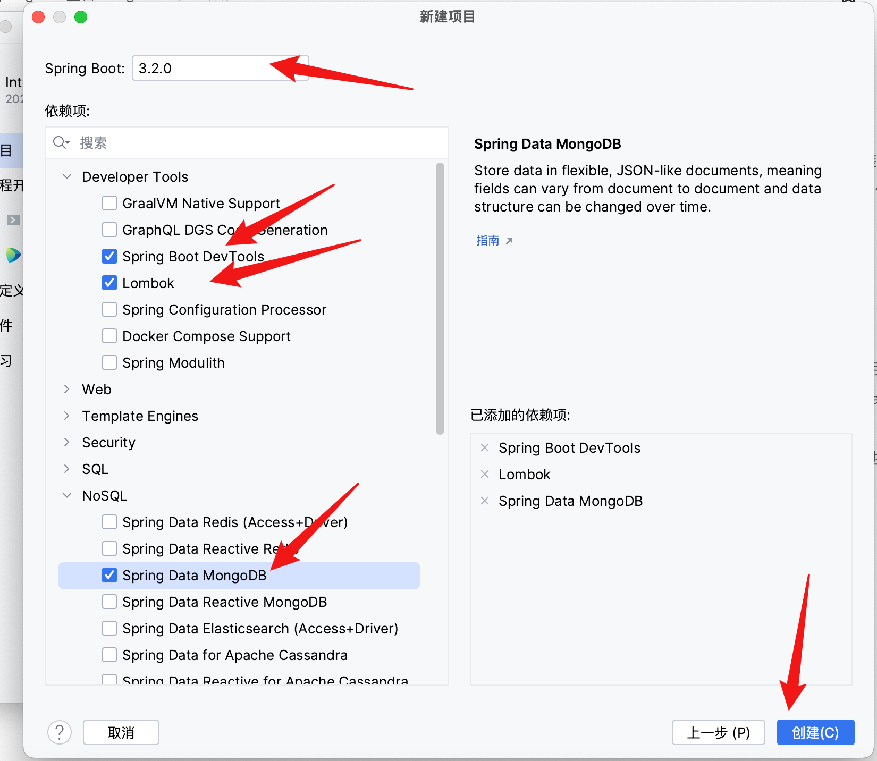This screenshot has height=761, width=877.
Task: Enable Spring Configuration Processor checkbox
Action: pos(109,309)
